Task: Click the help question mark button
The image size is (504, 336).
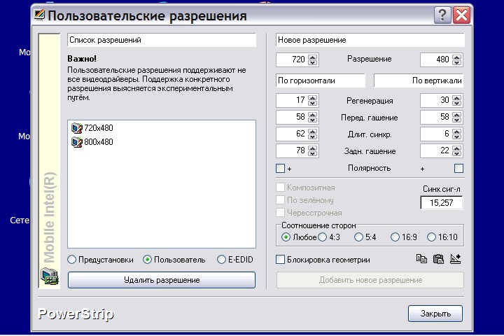Action: pyautogui.click(x=442, y=15)
